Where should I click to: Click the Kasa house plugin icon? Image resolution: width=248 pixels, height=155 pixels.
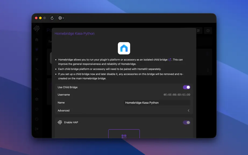coord(124,48)
